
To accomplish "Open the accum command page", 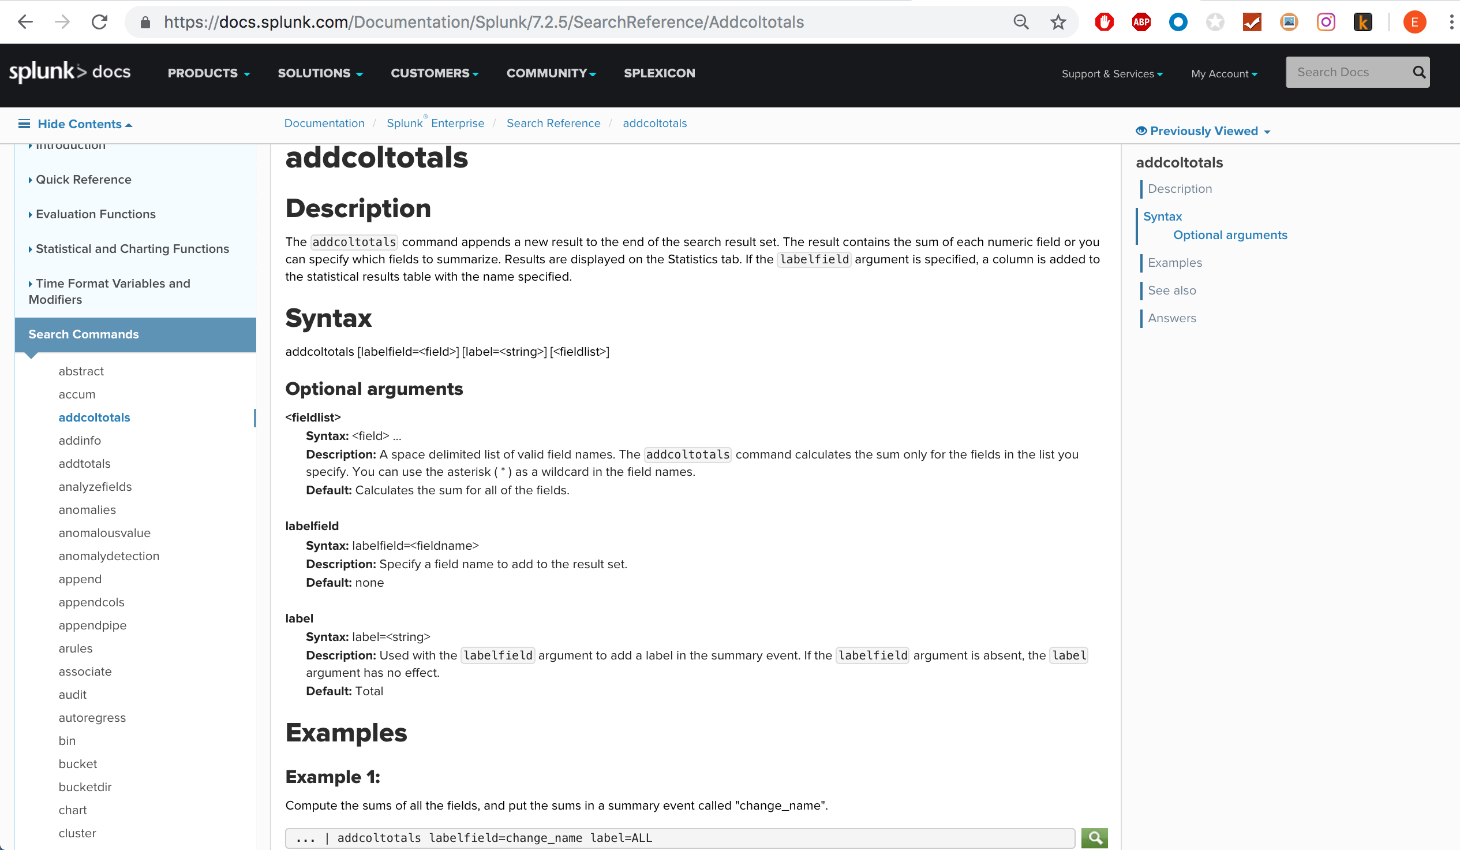I will tap(77, 394).
